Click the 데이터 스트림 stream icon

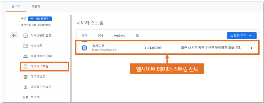[25, 66]
